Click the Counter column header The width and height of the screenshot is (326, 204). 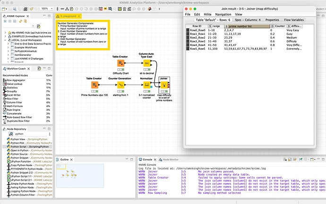[x=278, y=26]
